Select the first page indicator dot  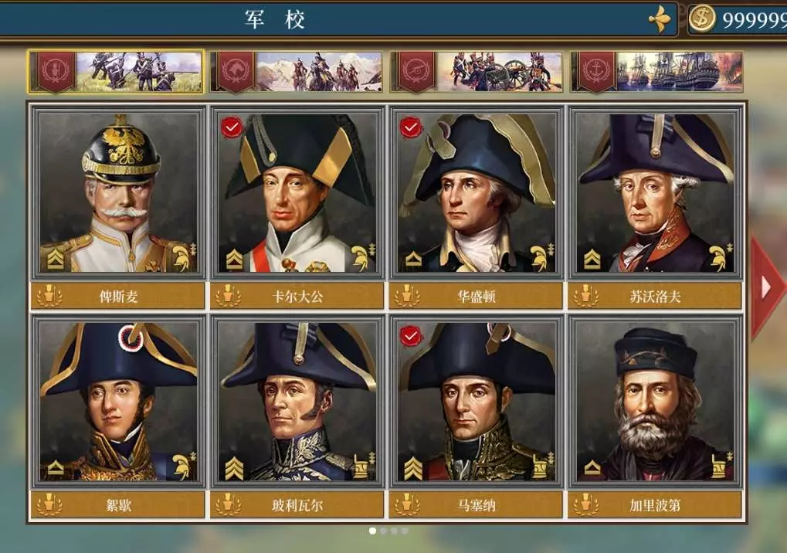tap(372, 531)
